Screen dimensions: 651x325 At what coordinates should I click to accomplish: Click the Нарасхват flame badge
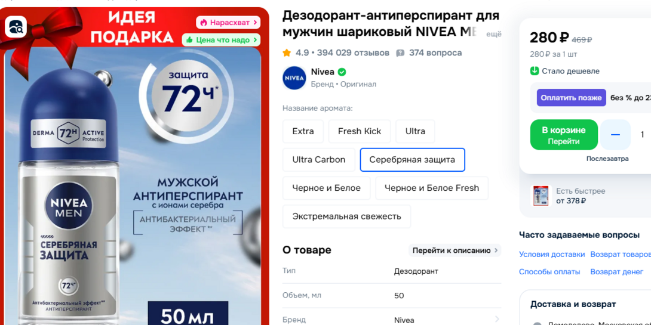228,23
